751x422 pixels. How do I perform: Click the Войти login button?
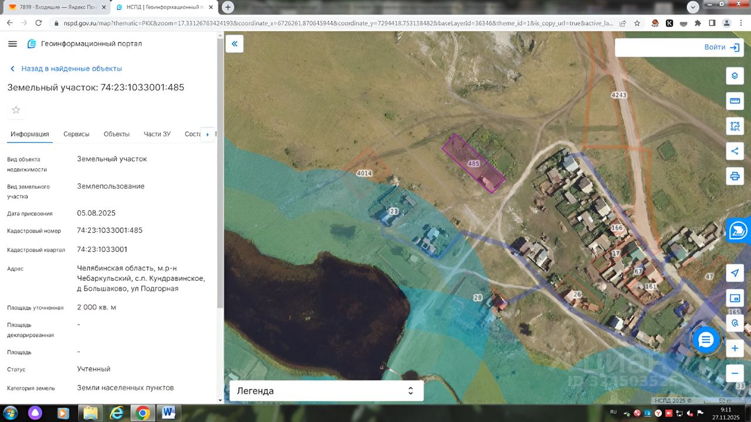coord(722,47)
